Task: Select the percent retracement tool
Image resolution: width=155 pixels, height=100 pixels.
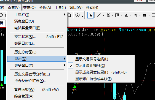Action: pos(108,15)
